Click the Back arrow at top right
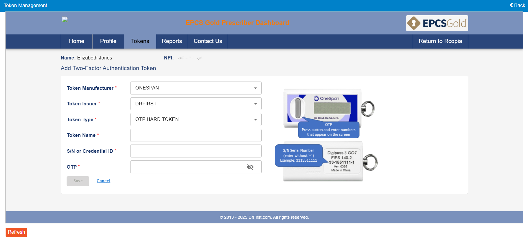This screenshot has width=528, height=239. coord(517,5)
